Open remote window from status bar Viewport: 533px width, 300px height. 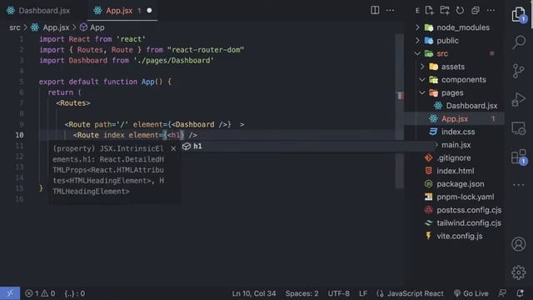[10, 293]
